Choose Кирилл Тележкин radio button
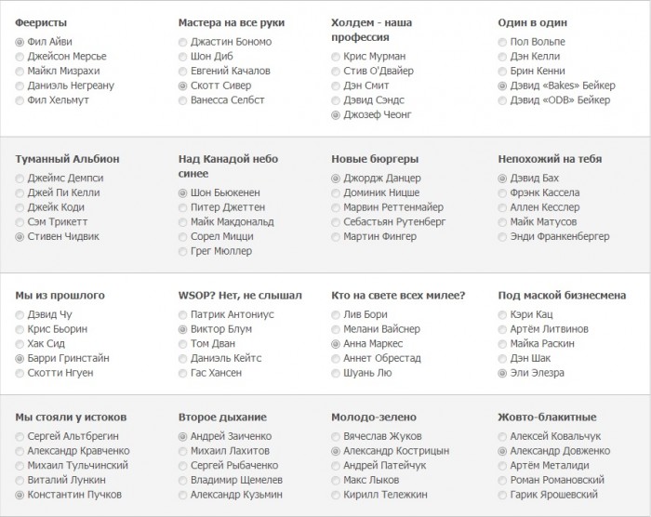This screenshot has width=651, height=517. point(336,494)
